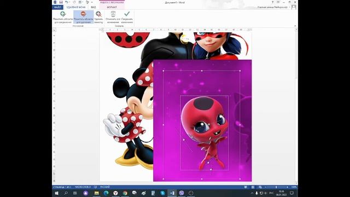Open dropdown next to Undo button
This screenshot has width=350, height=197.
click(69, 2)
